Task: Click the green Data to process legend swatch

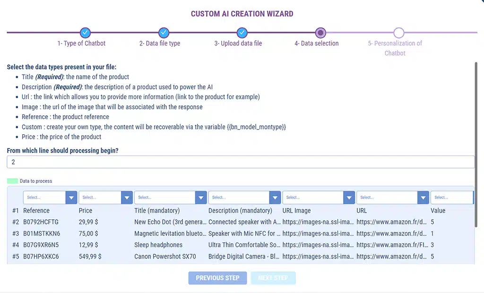Action: click(x=13, y=181)
